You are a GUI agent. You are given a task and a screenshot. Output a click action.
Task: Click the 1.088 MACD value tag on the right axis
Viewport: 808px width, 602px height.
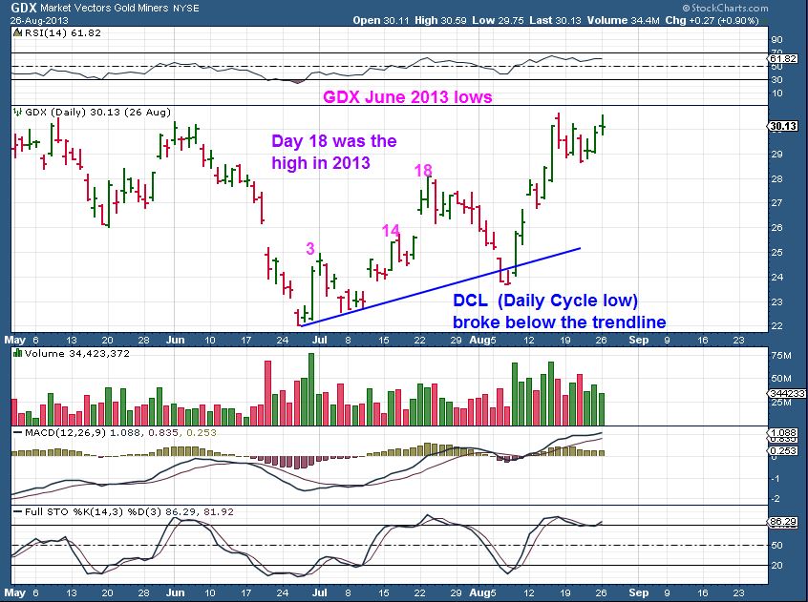(x=783, y=433)
